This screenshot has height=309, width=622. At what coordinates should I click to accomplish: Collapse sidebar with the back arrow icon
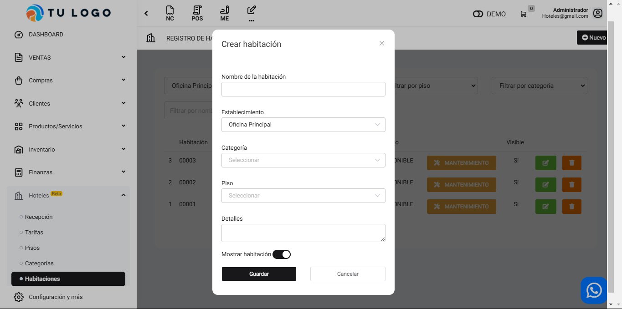tap(146, 13)
